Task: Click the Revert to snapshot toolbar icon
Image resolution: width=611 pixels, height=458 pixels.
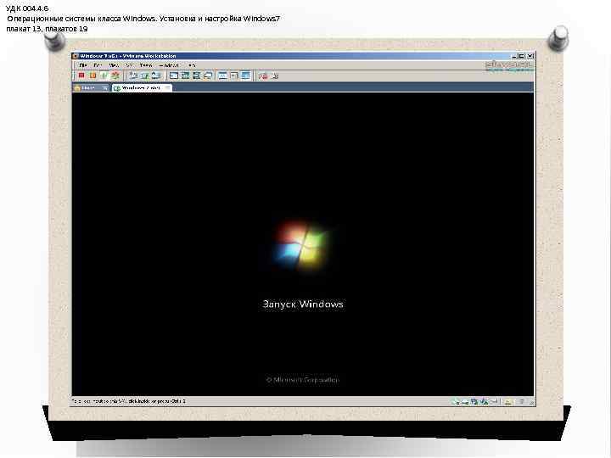Action: tap(144, 75)
